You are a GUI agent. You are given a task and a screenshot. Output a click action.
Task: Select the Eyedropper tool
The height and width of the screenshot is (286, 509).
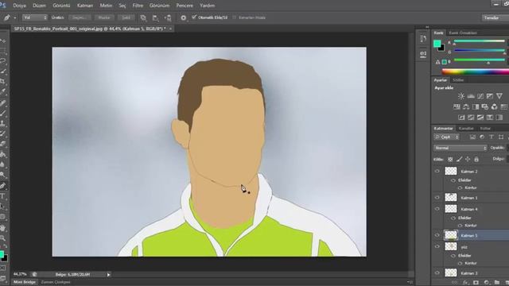click(3, 91)
